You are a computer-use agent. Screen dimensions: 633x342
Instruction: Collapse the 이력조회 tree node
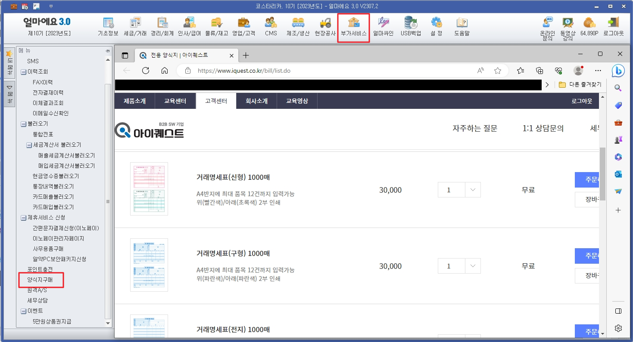(24, 72)
